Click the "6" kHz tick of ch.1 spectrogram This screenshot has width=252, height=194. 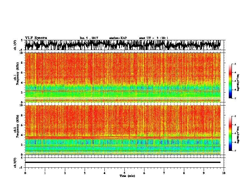tap(22, 73)
